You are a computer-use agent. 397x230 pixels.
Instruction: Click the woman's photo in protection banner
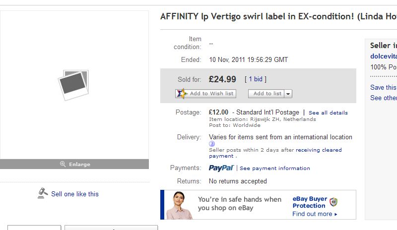coord(179,205)
